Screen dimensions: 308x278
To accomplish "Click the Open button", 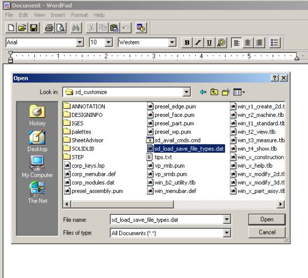I will pyautogui.click(x=267, y=220).
